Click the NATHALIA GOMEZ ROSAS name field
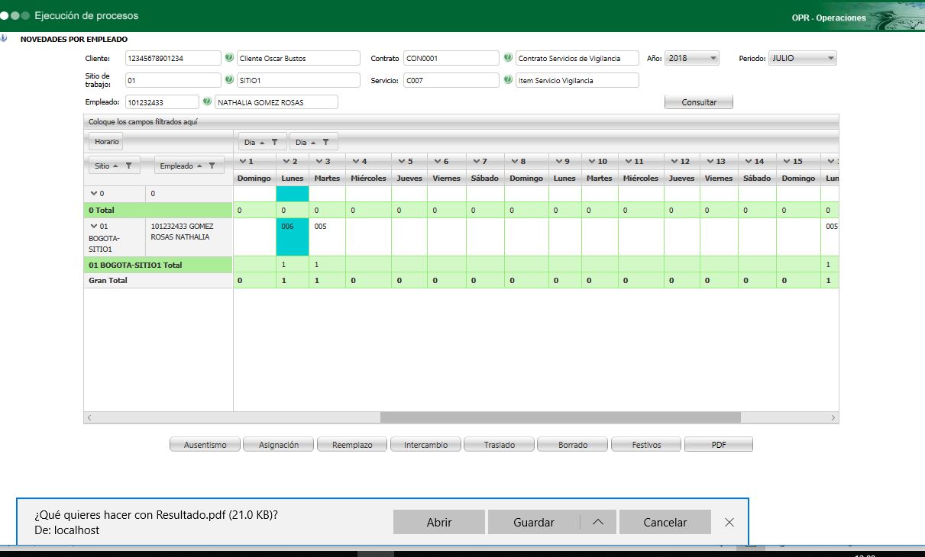Screen dimensions: 925x557 click(277, 102)
